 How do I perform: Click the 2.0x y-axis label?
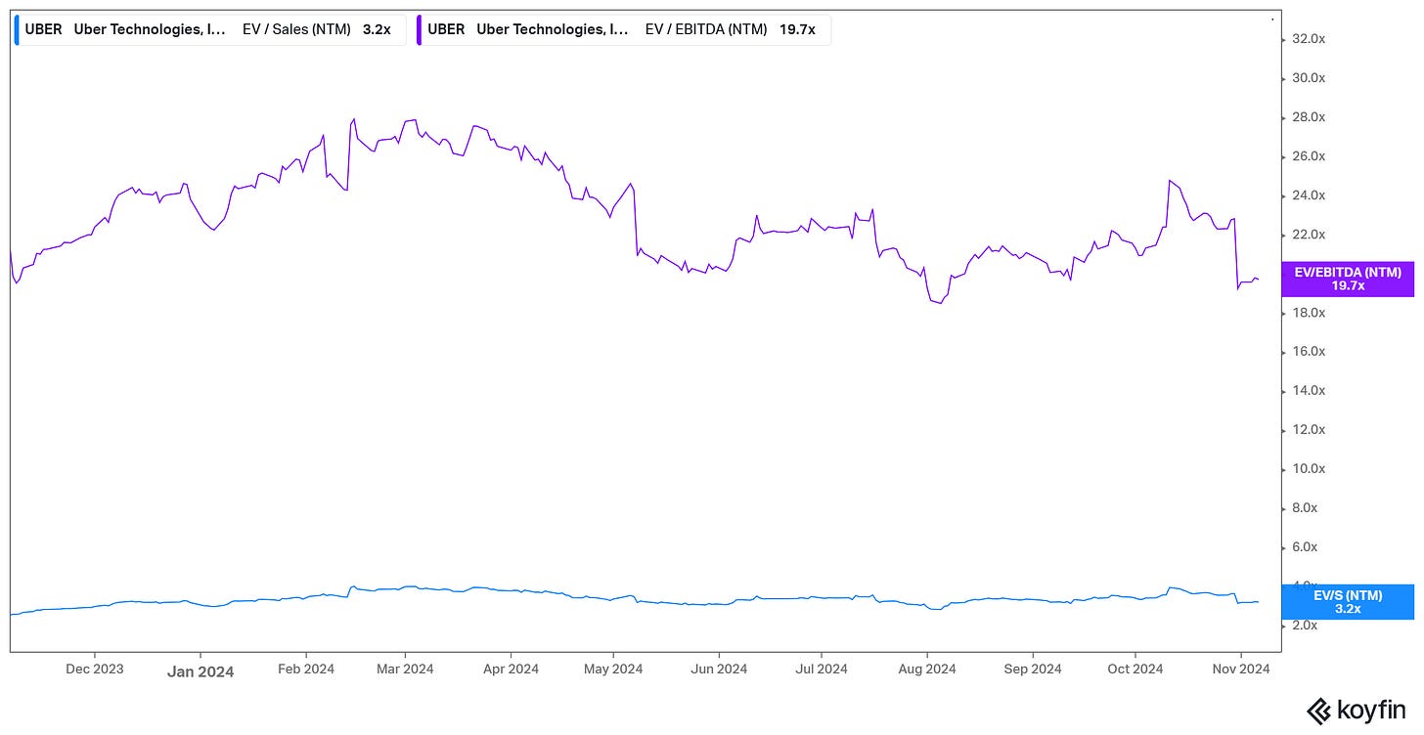(x=1306, y=626)
